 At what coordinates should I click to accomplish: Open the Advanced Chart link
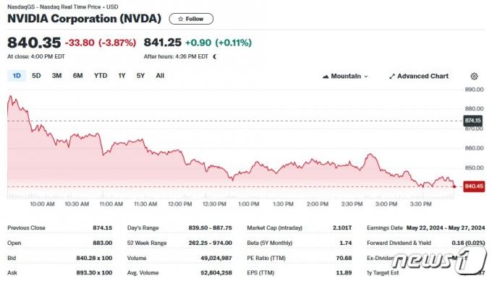419,76
